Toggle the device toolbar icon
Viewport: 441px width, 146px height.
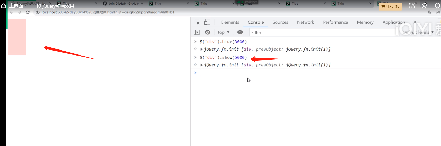(207, 22)
